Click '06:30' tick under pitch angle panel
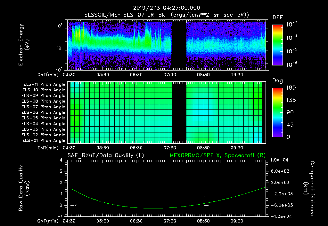 pyautogui.click(x=136, y=148)
